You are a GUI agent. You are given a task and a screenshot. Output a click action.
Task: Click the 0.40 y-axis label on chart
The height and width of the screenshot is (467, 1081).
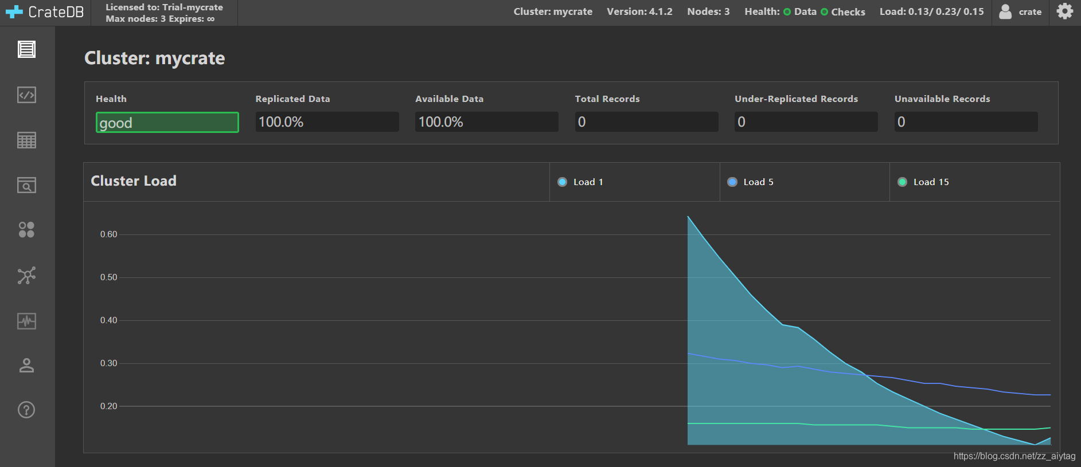(108, 320)
